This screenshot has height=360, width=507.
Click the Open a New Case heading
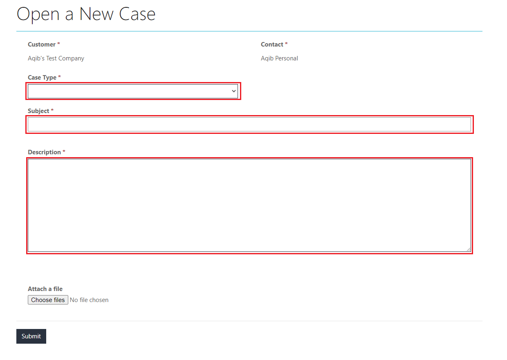pyautogui.click(x=86, y=14)
